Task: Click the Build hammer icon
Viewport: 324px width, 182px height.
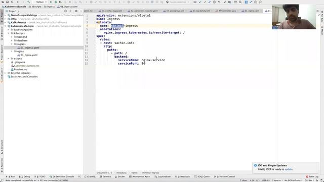Action: [28, 2]
